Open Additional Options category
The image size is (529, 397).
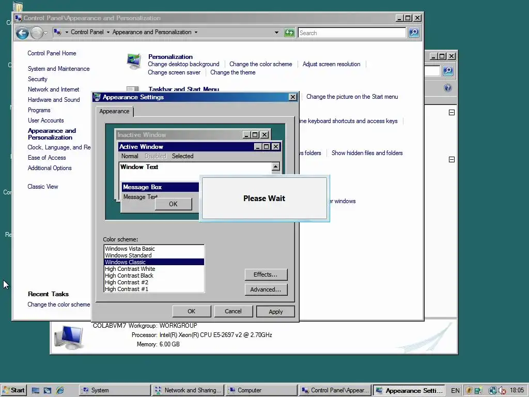pyautogui.click(x=50, y=168)
